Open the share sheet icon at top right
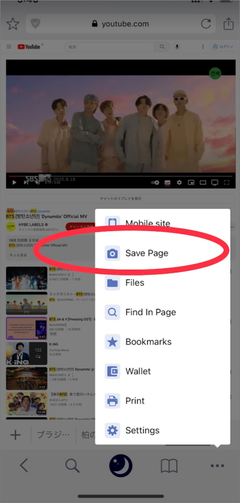Viewport: 240px width, 503px height. click(x=229, y=24)
